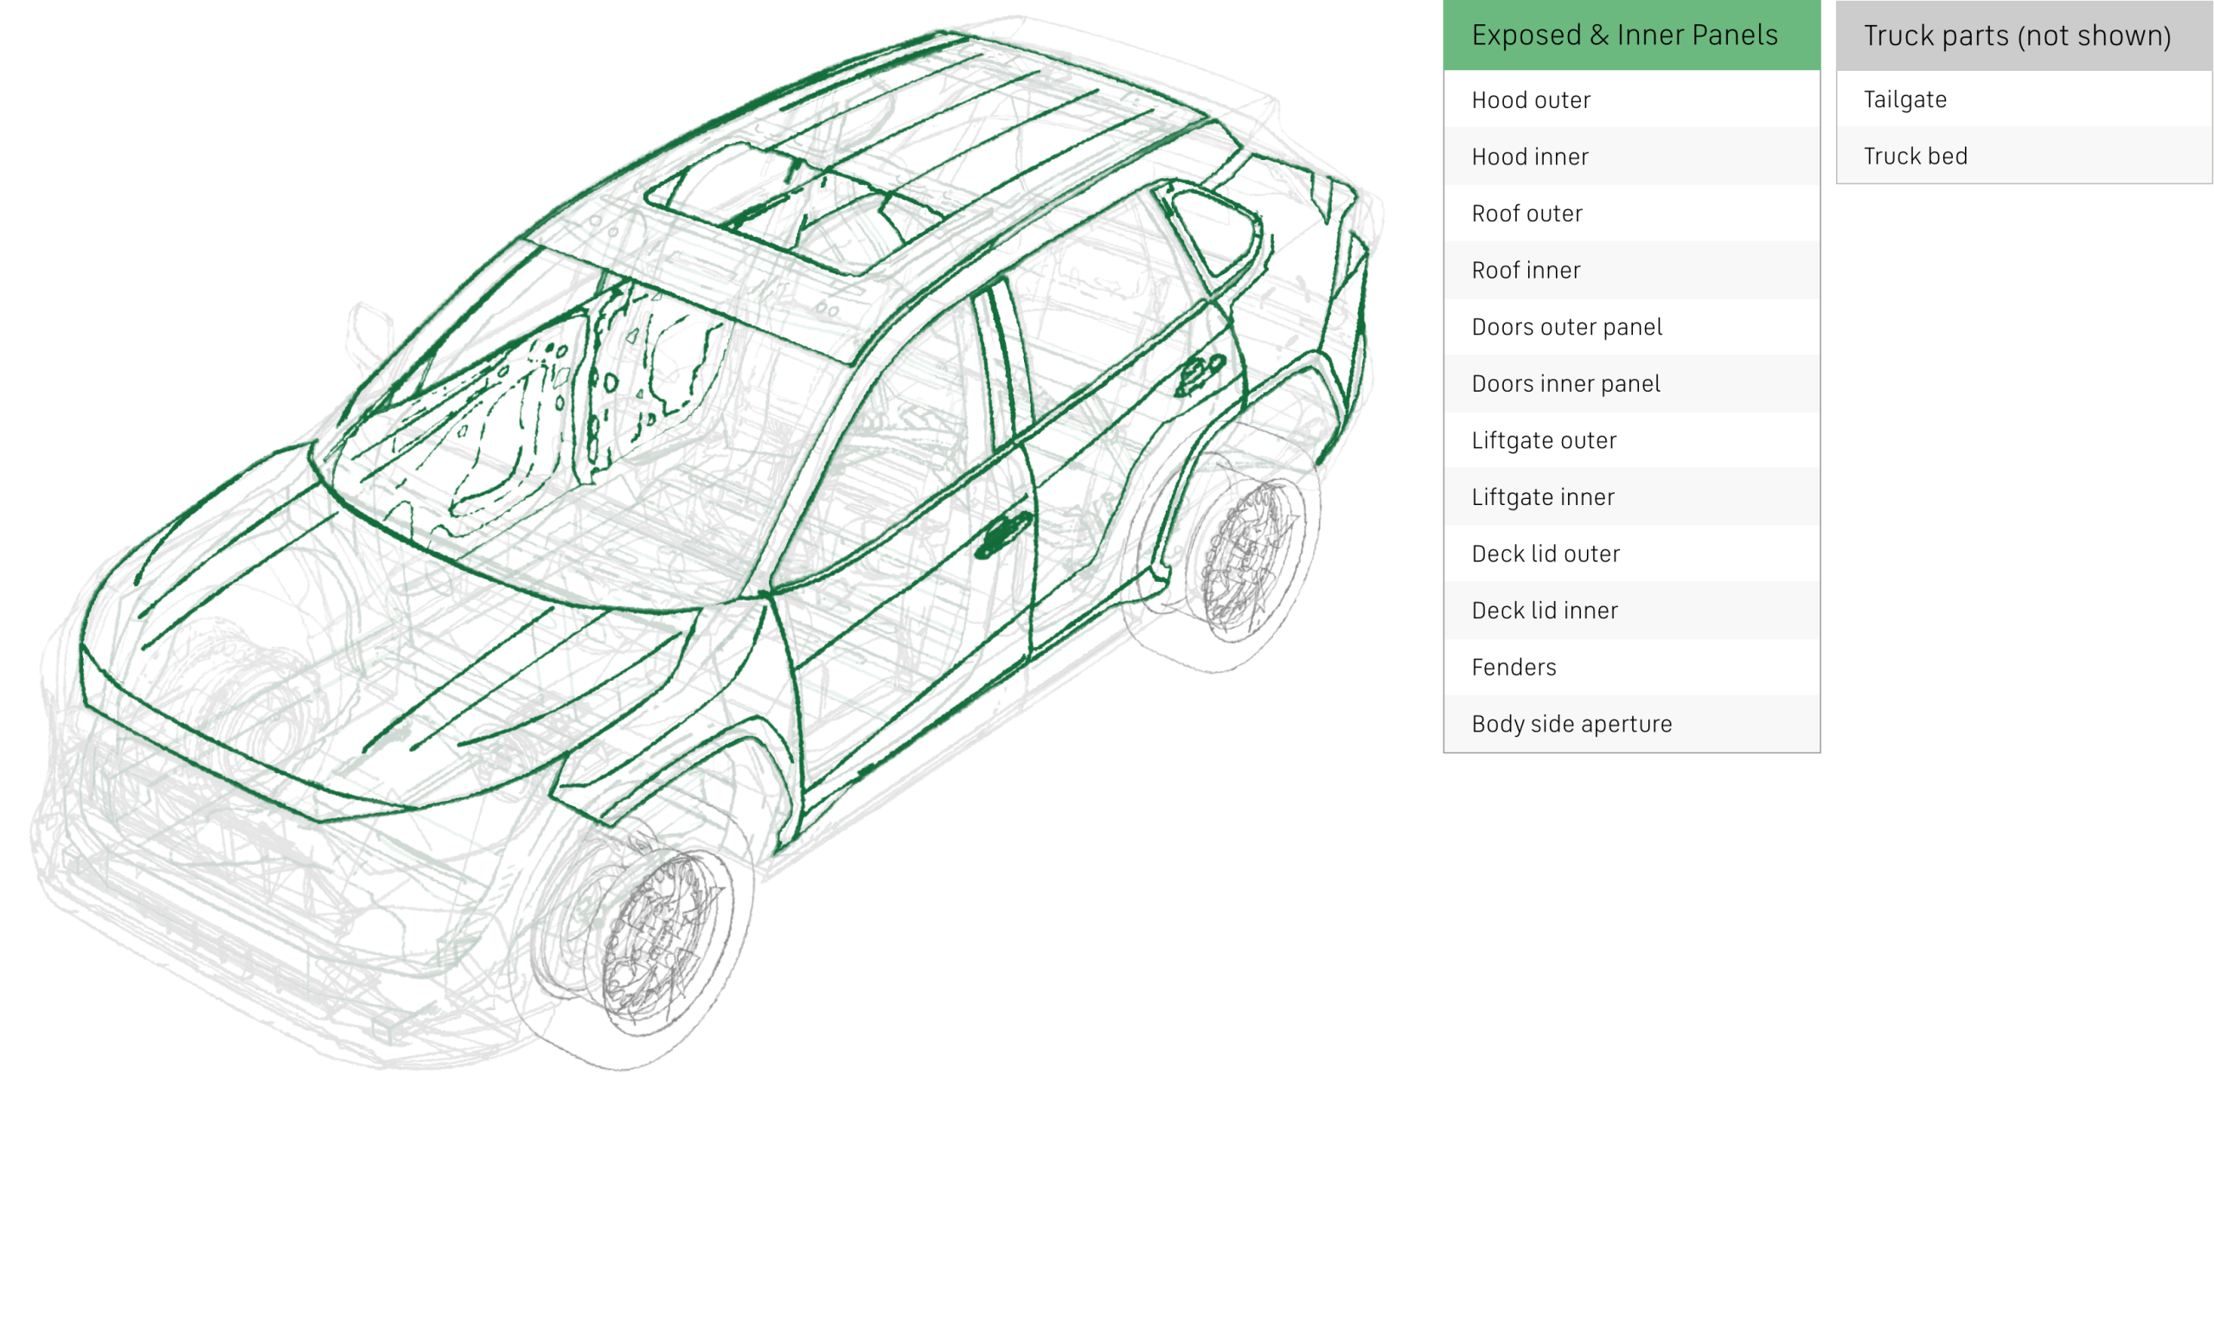The width and height of the screenshot is (2214, 1318).
Task: Click Doors outer panel in the list
Action: pyautogui.click(x=1630, y=327)
